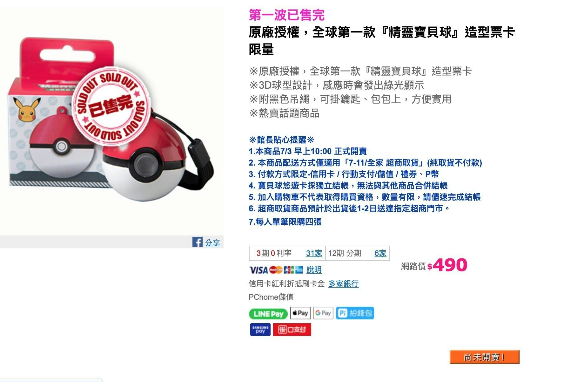Click the orange 尚未開賣 button
This screenshot has height=382, width=564.
pyautogui.click(x=485, y=357)
